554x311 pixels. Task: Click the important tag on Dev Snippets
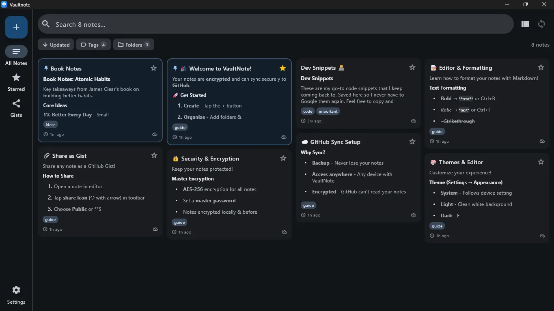pyautogui.click(x=328, y=111)
